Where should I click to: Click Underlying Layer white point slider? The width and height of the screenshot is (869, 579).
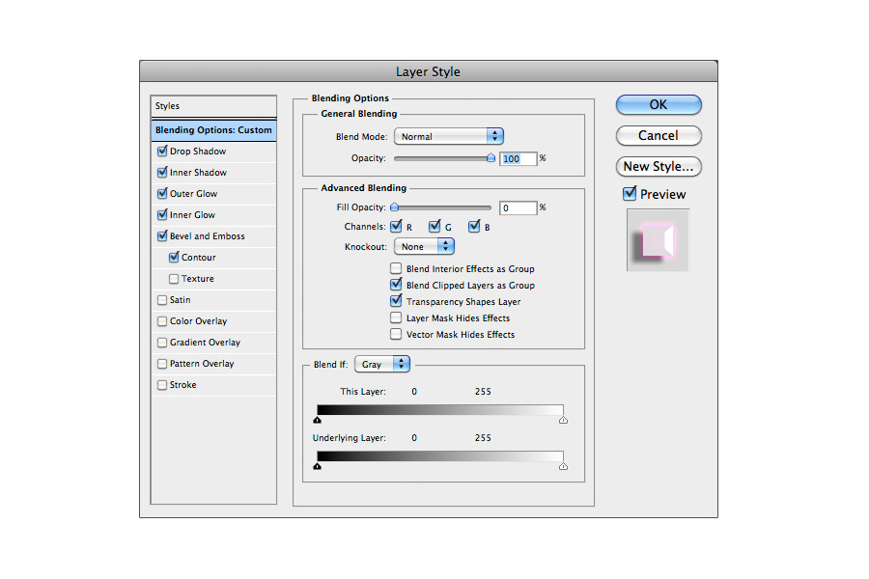click(x=563, y=466)
